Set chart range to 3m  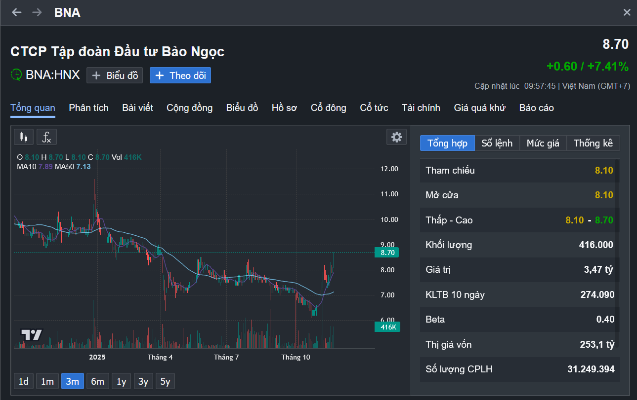pyautogui.click(x=73, y=381)
